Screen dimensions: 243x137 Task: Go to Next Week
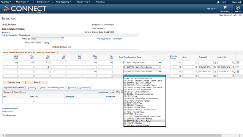(117, 39)
